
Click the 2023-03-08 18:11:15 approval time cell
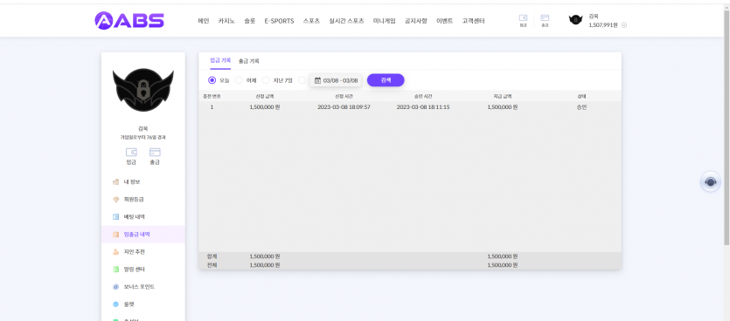423,106
